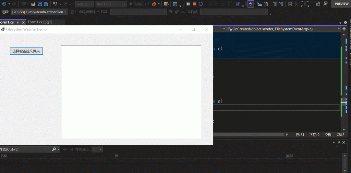Click the PREVIEW button
Image resolution: width=351 pixels, height=173 pixels.
[341, 4]
